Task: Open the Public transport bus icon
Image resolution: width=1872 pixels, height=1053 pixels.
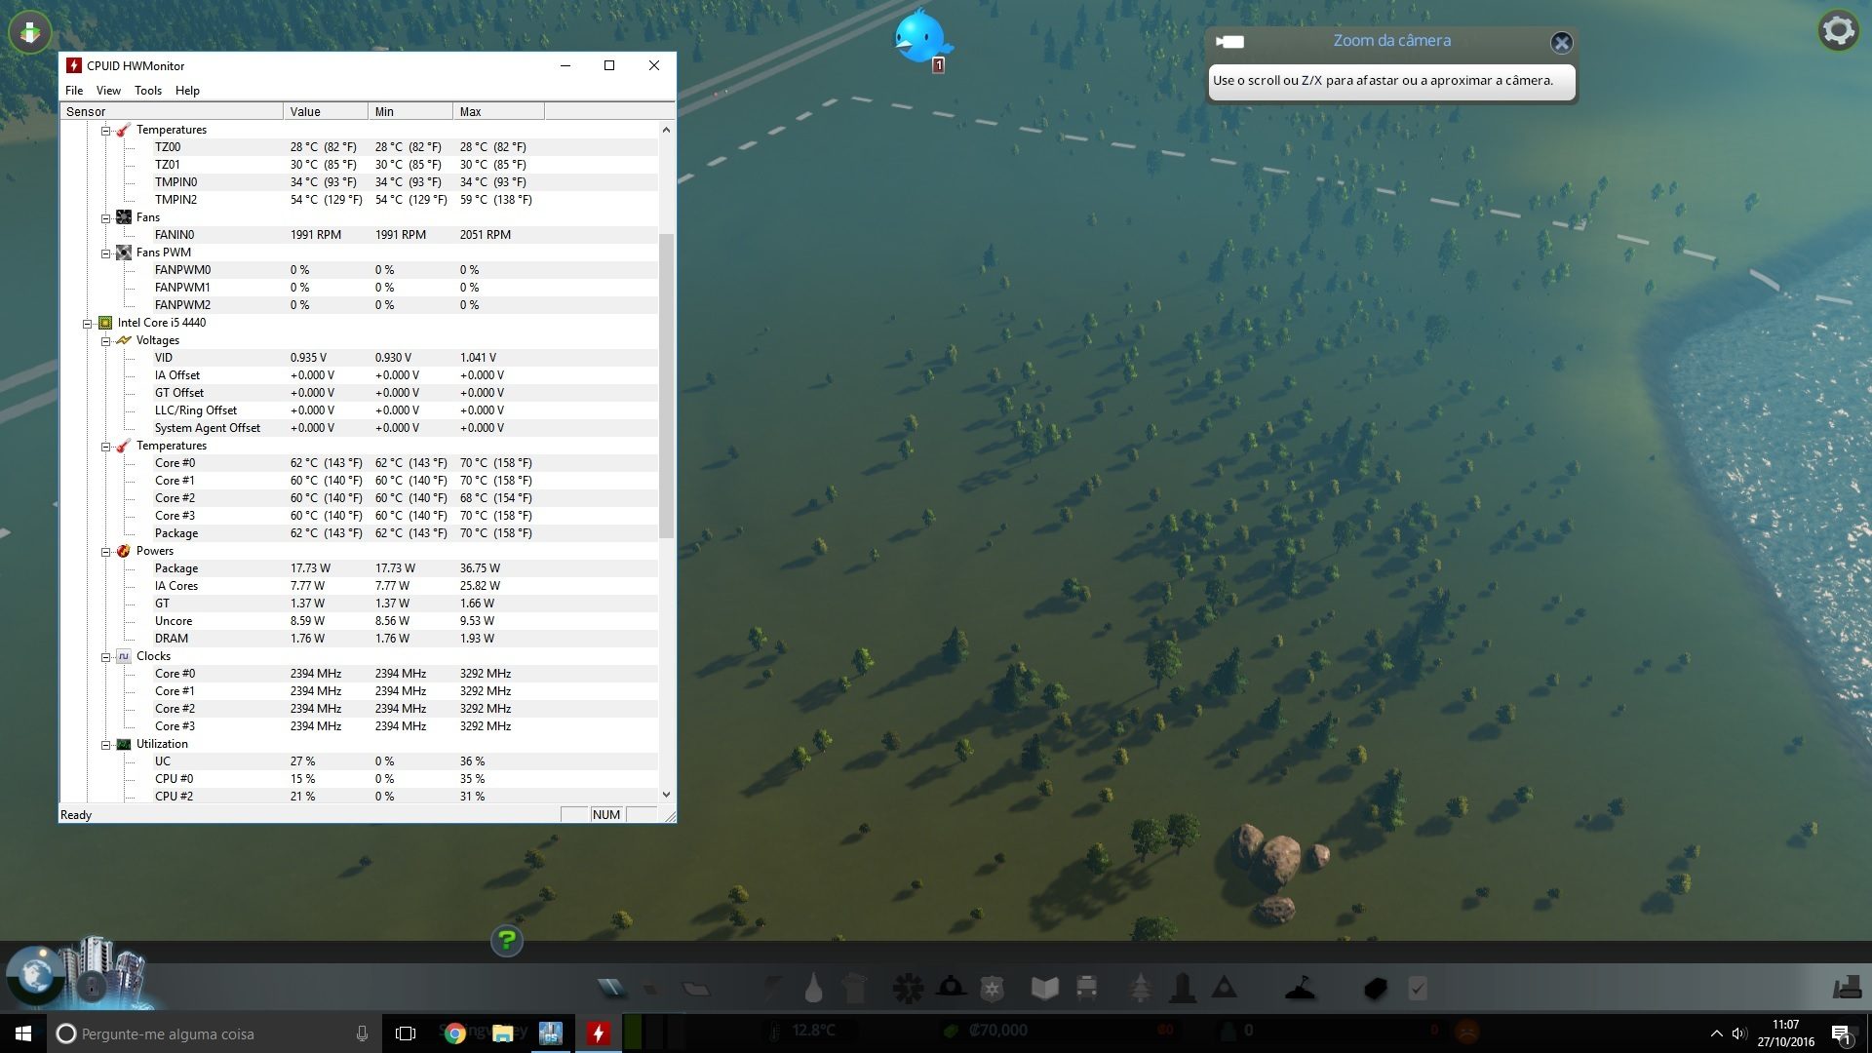Action: pyautogui.click(x=1087, y=989)
